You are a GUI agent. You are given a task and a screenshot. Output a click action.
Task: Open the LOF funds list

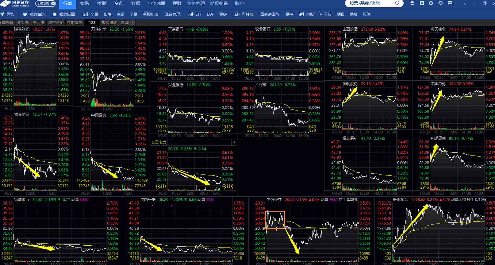pyautogui.click(x=210, y=14)
